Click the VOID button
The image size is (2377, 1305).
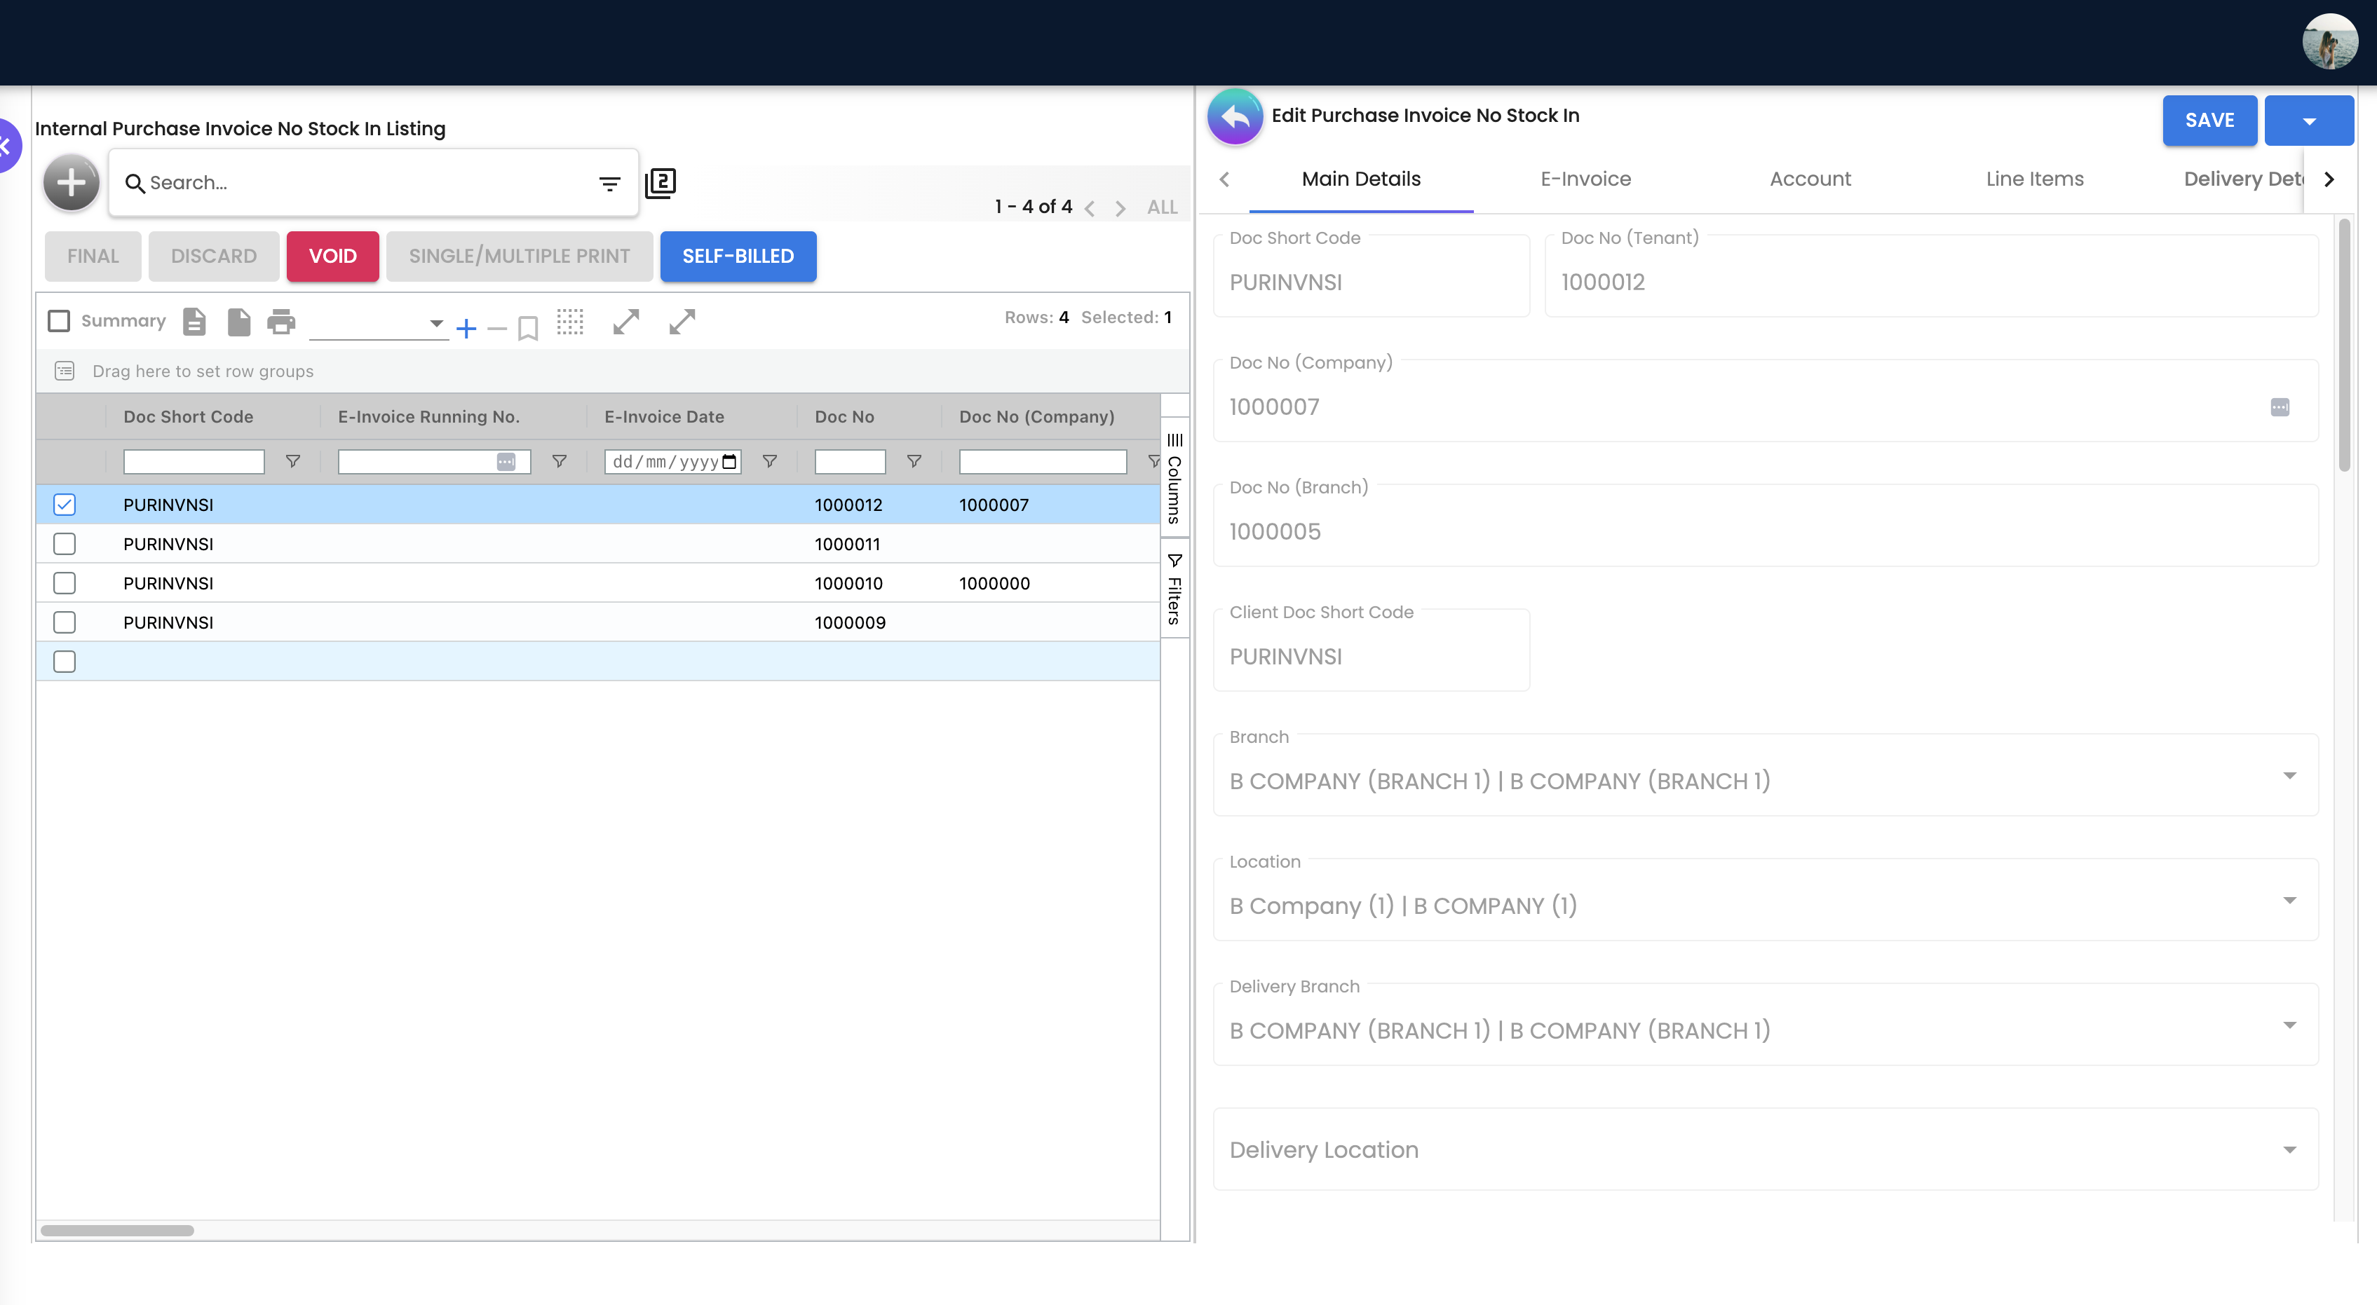coord(332,257)
